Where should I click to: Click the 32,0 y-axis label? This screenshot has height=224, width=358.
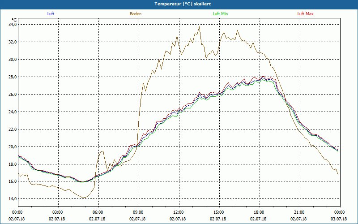pyautogui.click(x=13, y=42)
